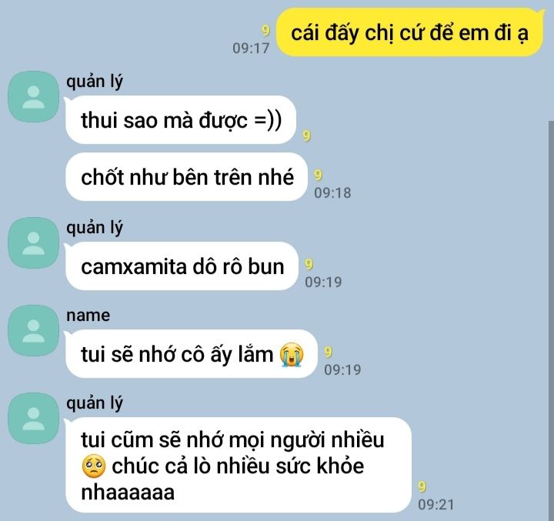This screenshot has height=521, width=554.
Task: Open quản lý avatar beside 'camxamita dô rô bun'
Action: 34,243
